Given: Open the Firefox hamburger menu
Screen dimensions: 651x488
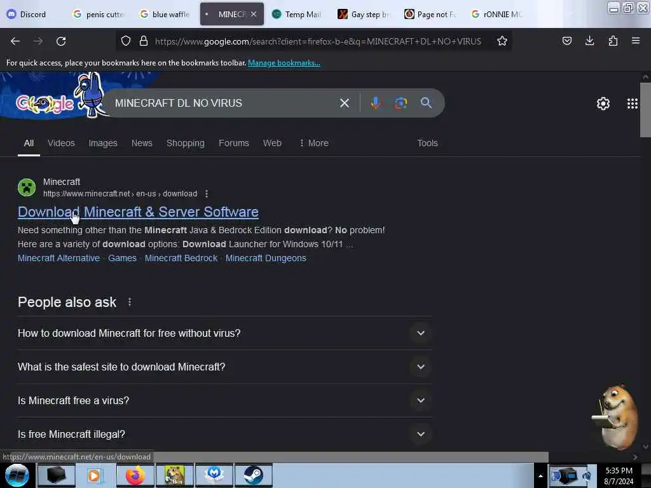Looking at the screenshot, I should pyautogui.click(x=635, y=41).
